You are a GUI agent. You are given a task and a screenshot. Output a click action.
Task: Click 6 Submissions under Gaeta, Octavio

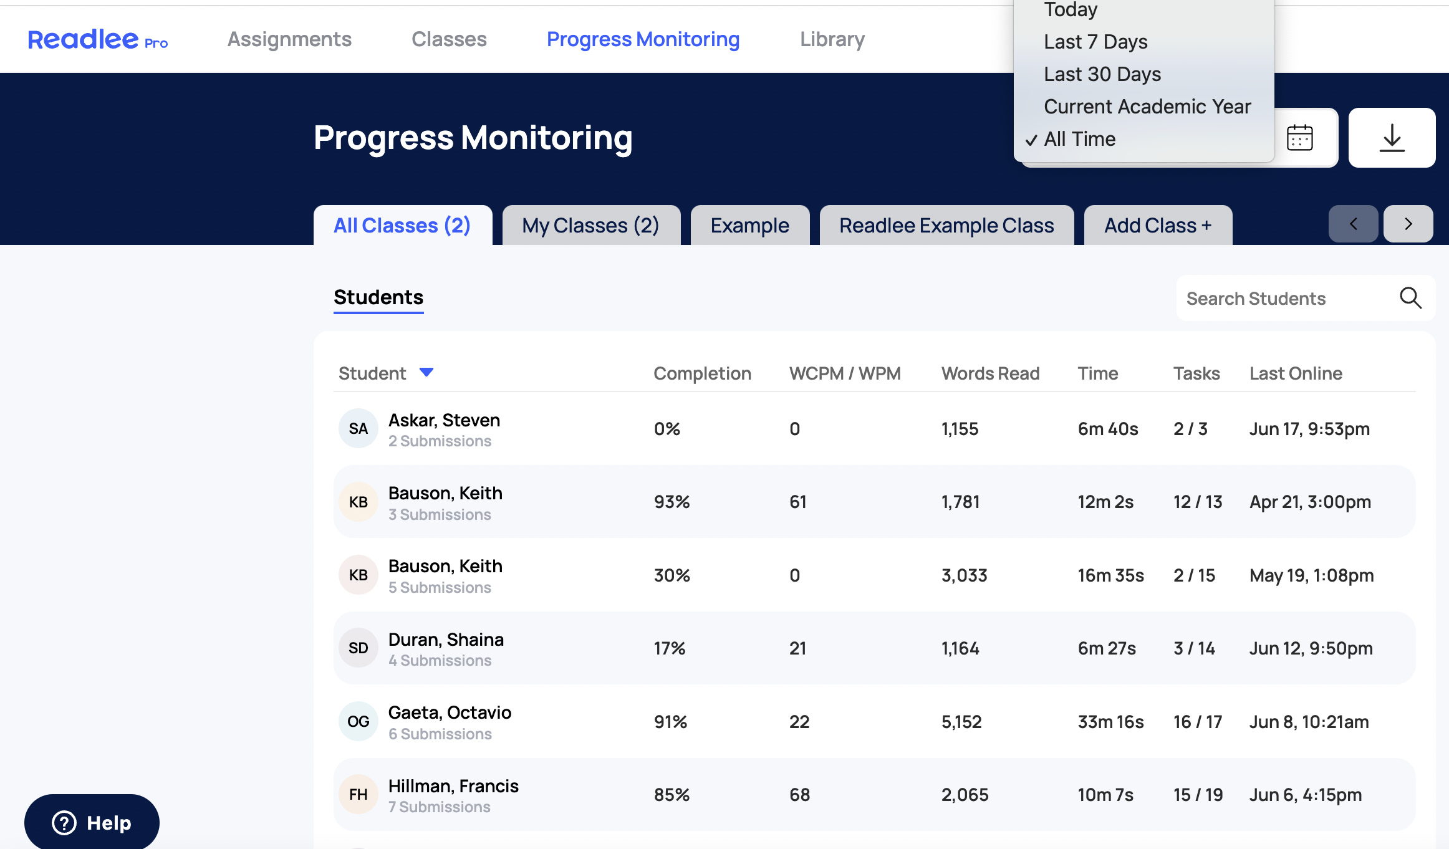440,734
